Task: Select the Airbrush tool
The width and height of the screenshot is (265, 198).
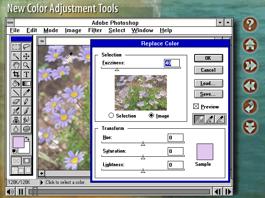Action: pos(16,111)
